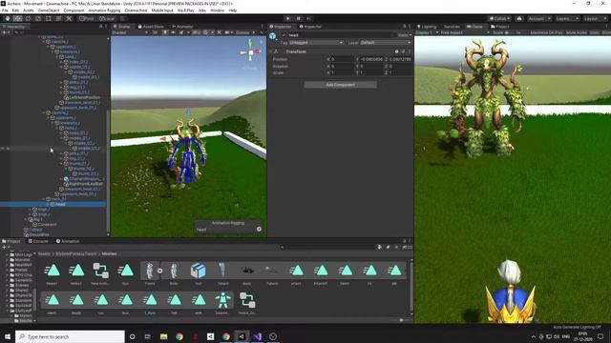Select the Rect tool
The image size is (611, 343).
click(x=49, y=18)
